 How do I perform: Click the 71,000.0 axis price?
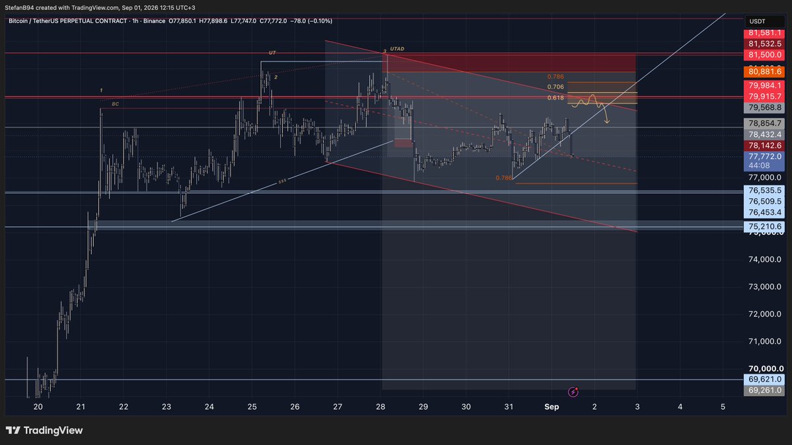click(x=765, y=341)
